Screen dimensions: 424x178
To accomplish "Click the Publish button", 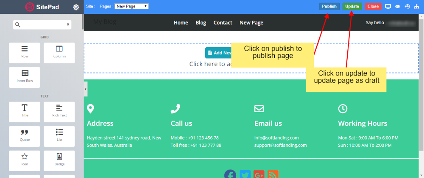I will pos(329,6).
